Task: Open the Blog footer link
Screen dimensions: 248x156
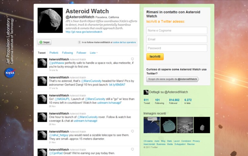Action: [163, 141]
